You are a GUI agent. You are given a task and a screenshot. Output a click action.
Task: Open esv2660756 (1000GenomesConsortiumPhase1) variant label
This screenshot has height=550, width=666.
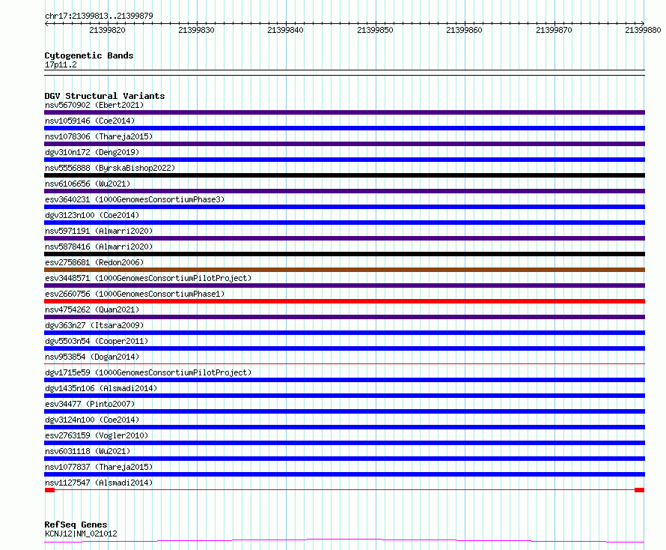point(135,294)
